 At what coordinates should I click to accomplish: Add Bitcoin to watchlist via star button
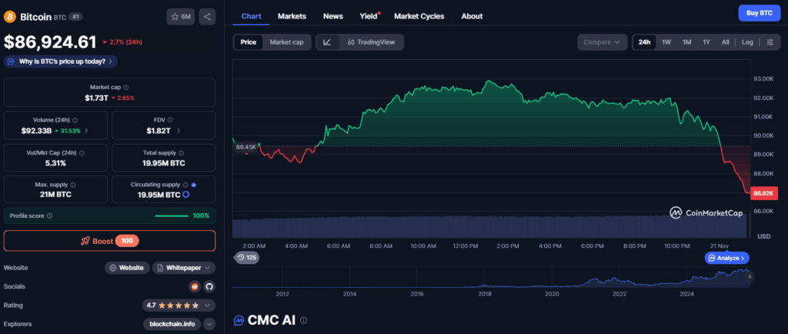click(x=181, y=16)
